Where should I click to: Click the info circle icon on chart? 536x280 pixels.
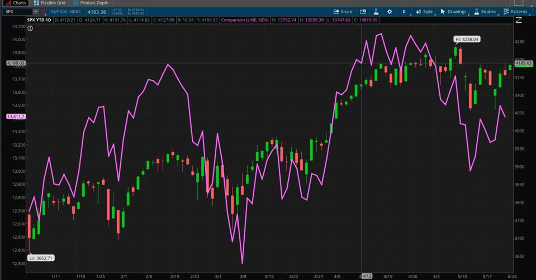[30, 28]
